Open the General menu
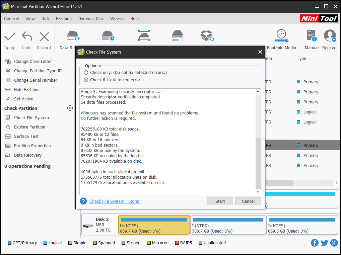The image size is (341, 255). (11, 19)
